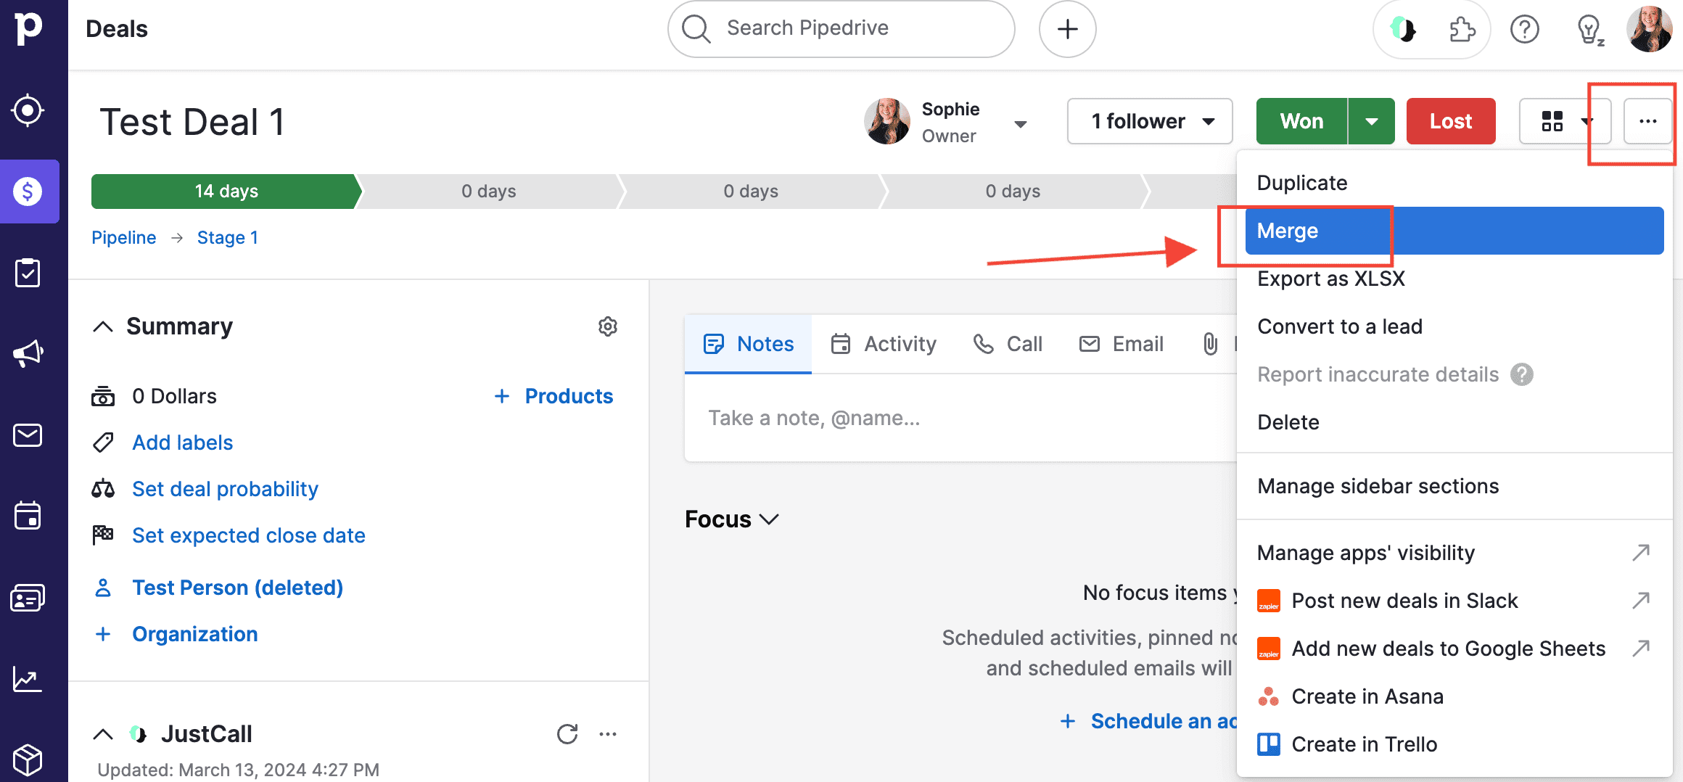Expand the Focus section chevron
Image resolution: width=1683 pixels, height=782 pixels.
point(769,519)
